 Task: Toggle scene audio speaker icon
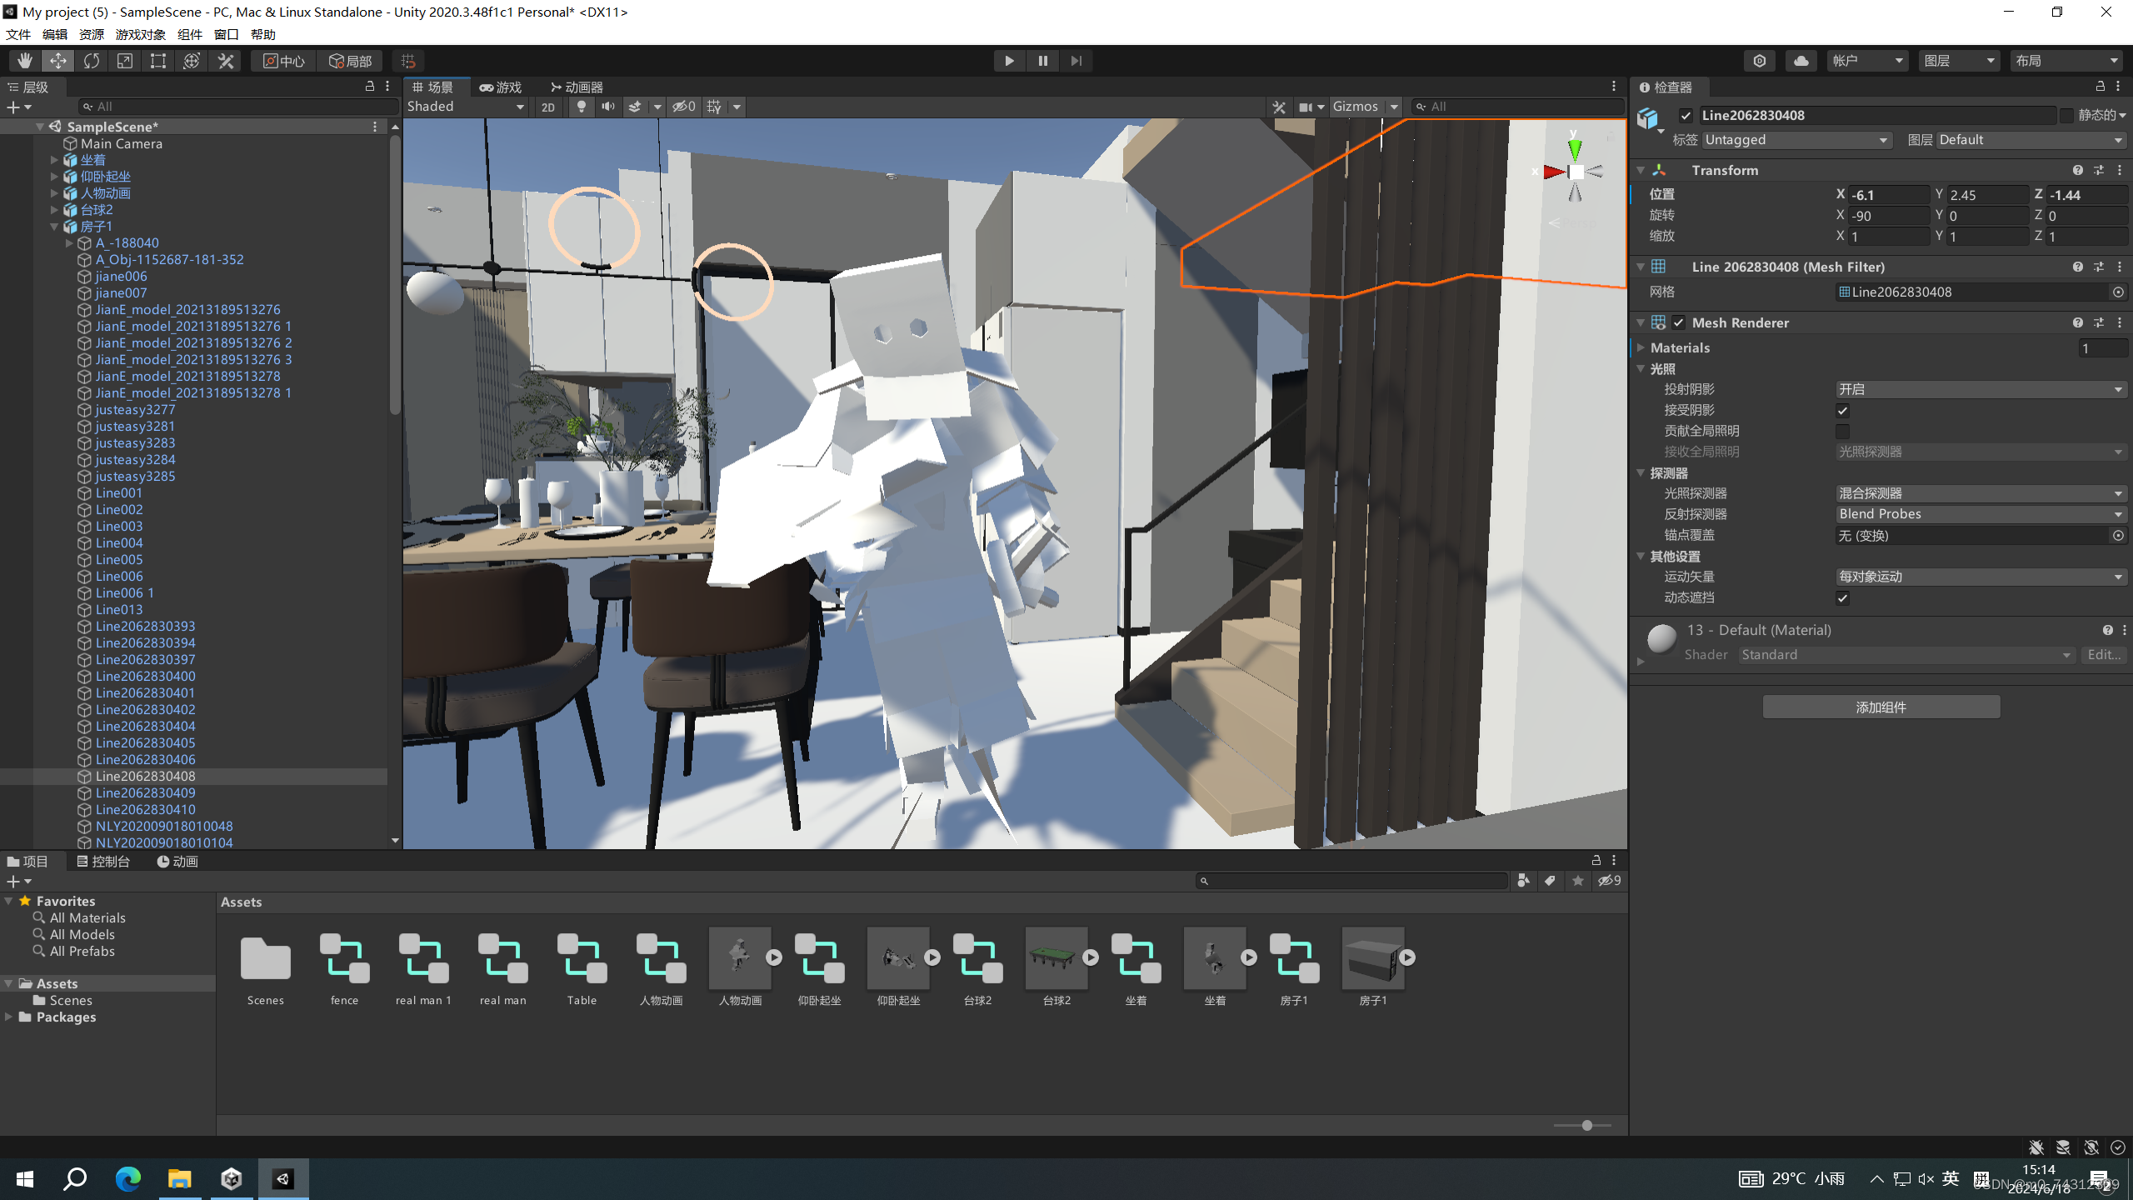[x=608, y=107]
